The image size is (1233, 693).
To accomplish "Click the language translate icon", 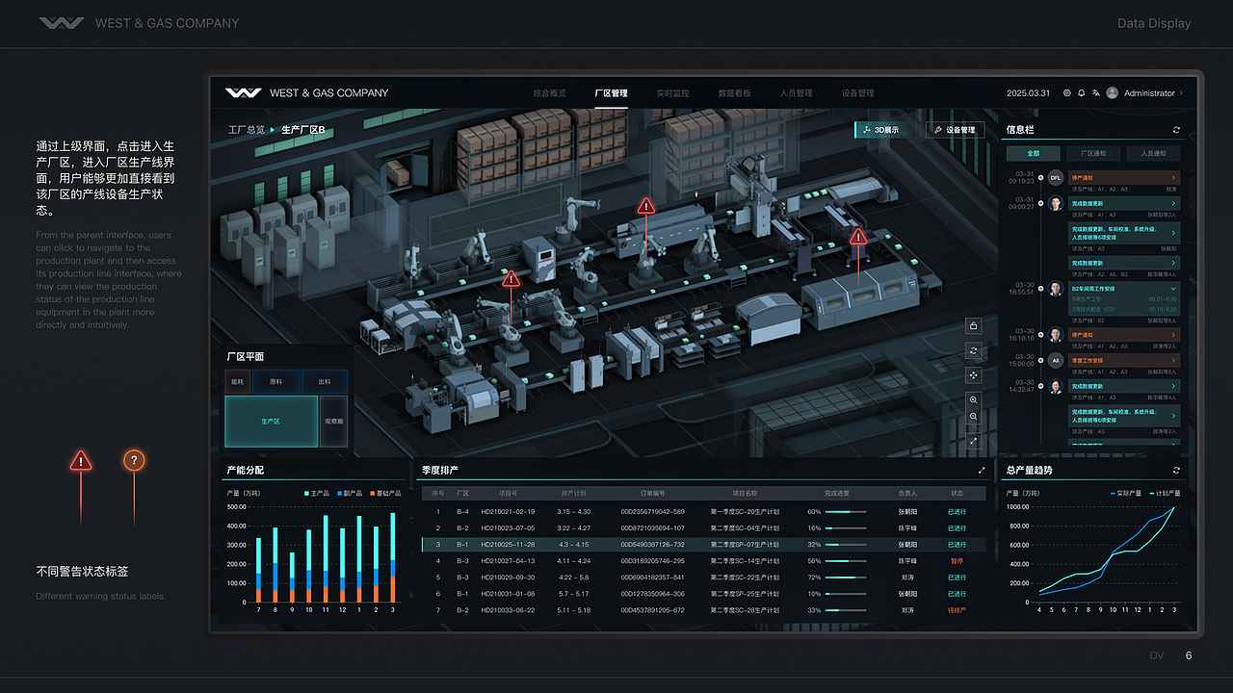I will 1096,93.
